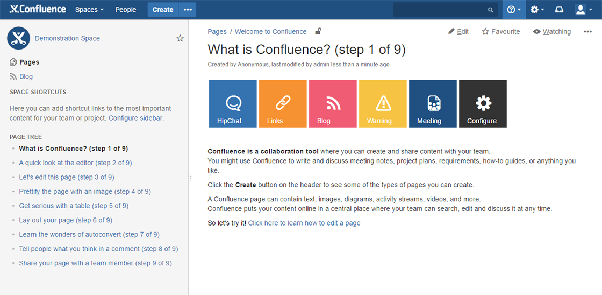The width and height of the screenshot is (602, 295).
Task: Click the PAGE TREE heading
Action: coord(26,137)
